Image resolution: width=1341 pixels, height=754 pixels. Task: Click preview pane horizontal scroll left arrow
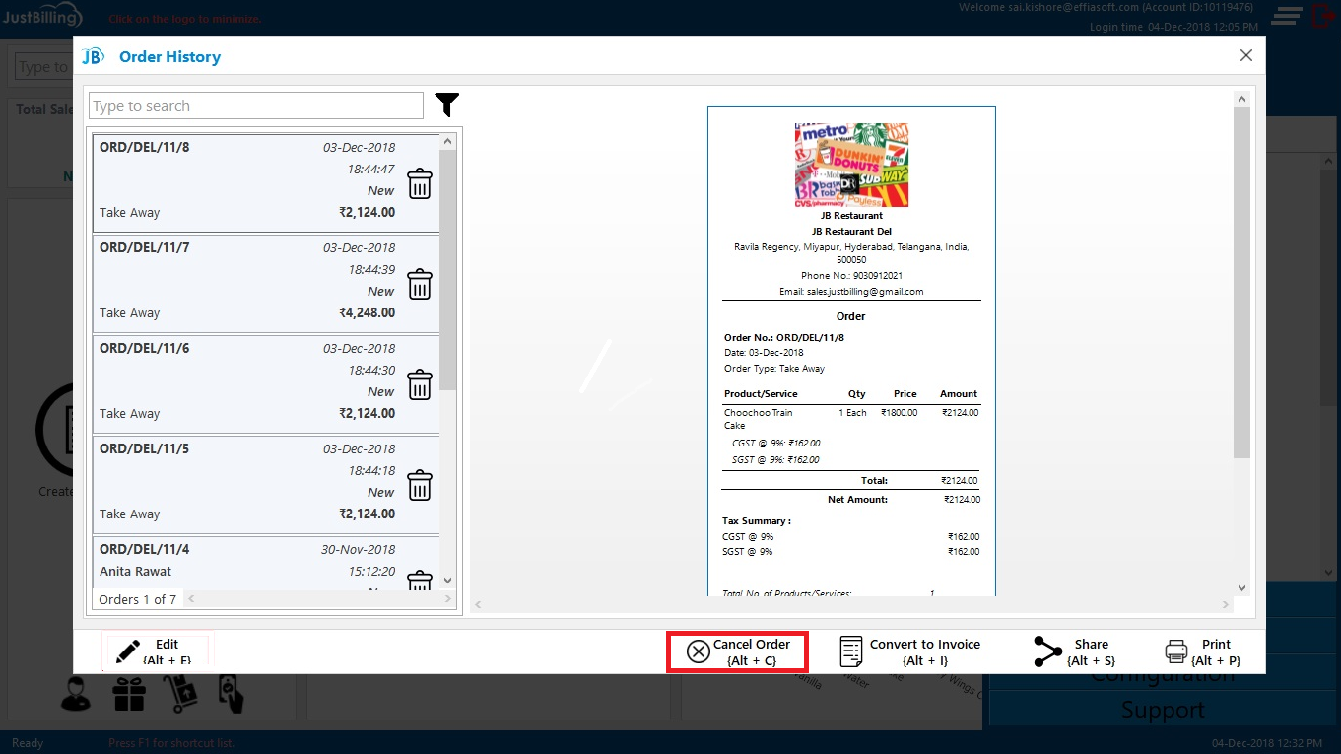480,604
